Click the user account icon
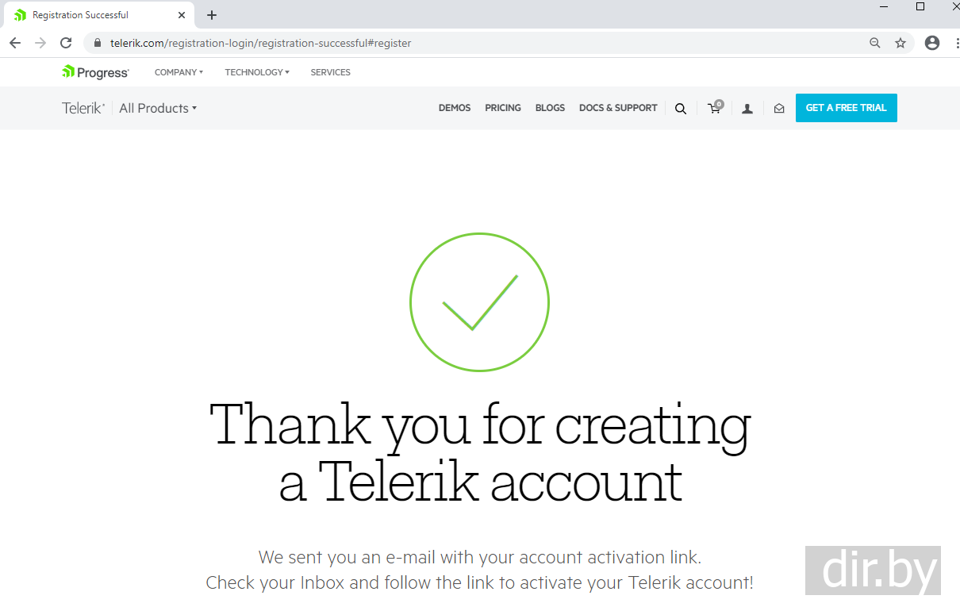 click(747, 109)
